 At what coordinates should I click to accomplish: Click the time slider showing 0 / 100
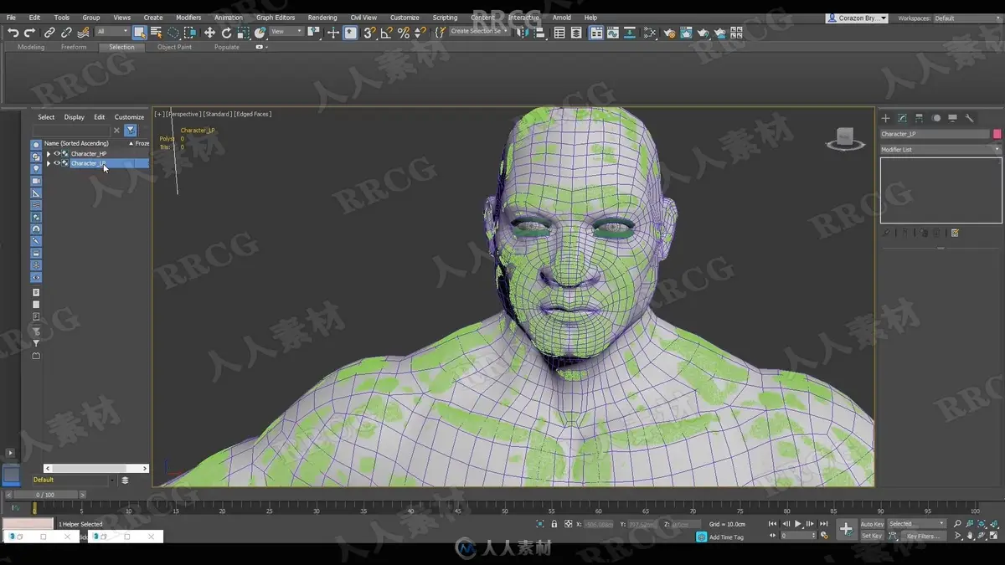point(44,495)
